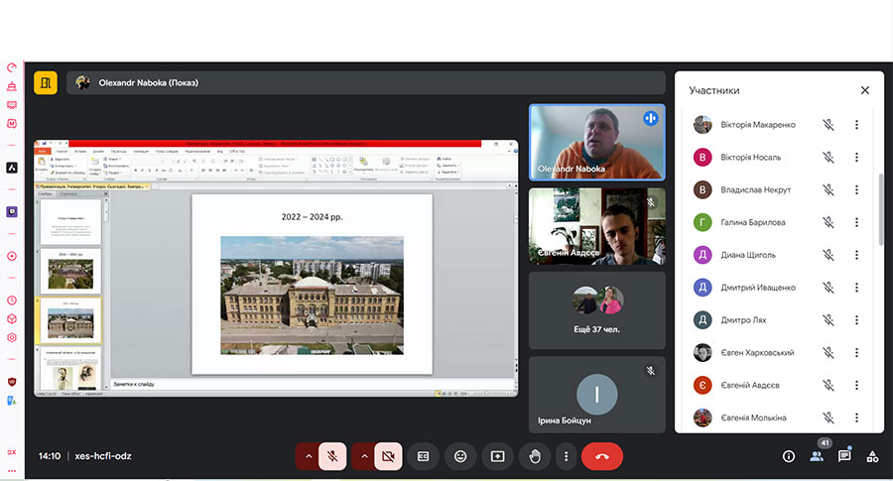
Task: Toggle closed captions
Action: (x=423, y=456)
